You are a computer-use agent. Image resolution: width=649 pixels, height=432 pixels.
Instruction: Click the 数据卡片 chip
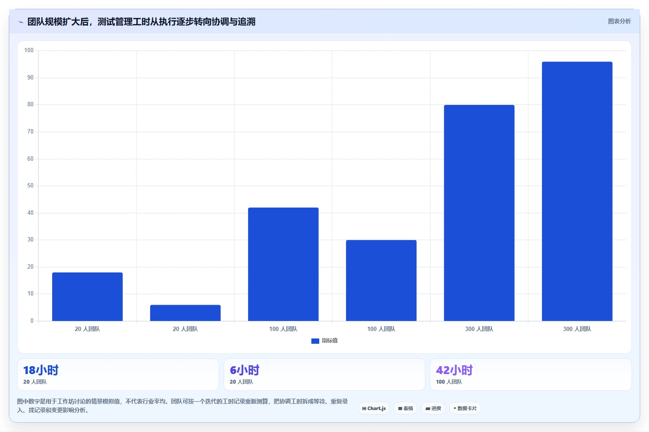pos(465,408)
